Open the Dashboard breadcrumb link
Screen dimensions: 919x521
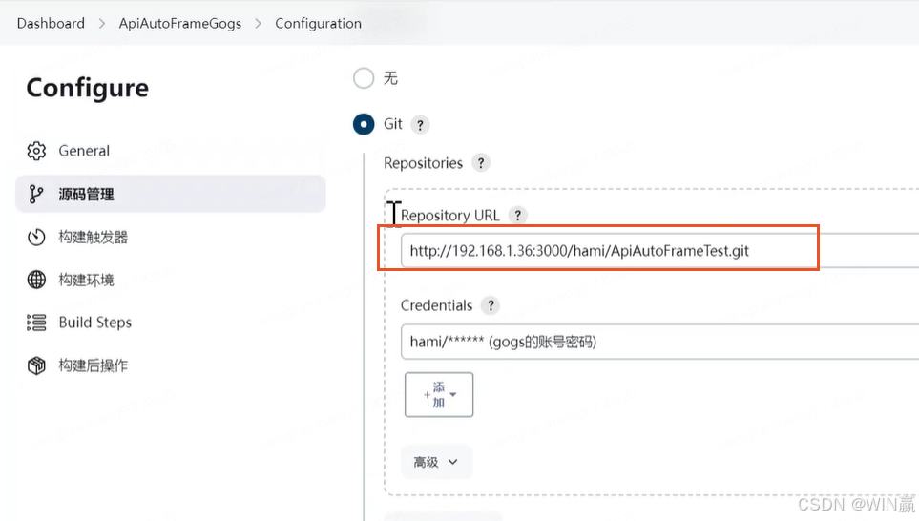click(x=51, y=23)
